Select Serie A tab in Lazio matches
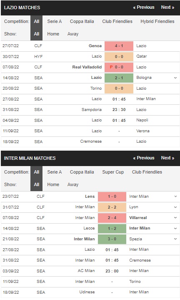 [55, 21]
